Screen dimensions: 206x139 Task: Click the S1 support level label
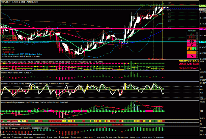169,14
